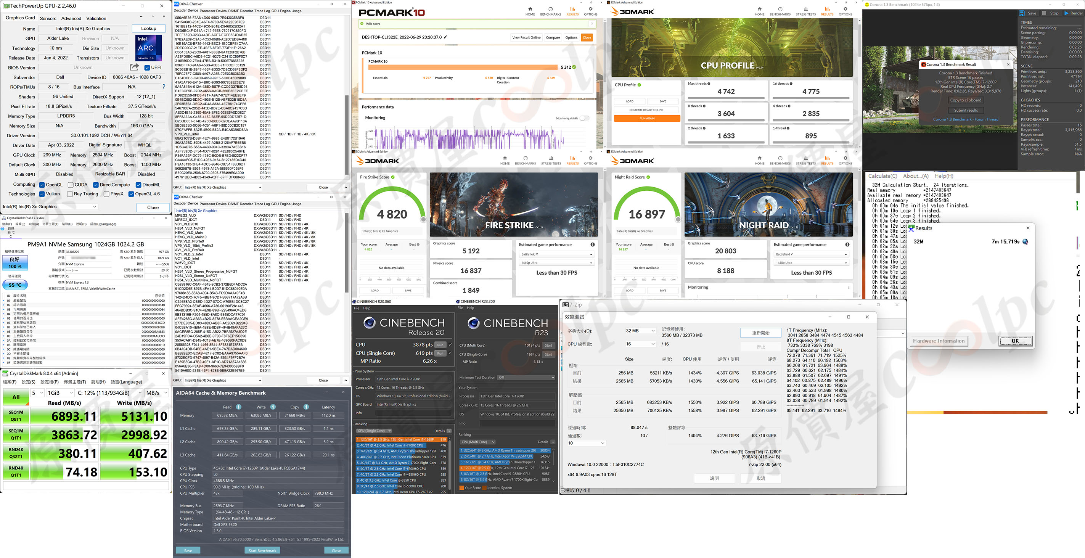Screen dimensions: 1085x558
Task: Click Stress Tests icon in 3DMark CPU Profile window
Action: pos(805,9)
